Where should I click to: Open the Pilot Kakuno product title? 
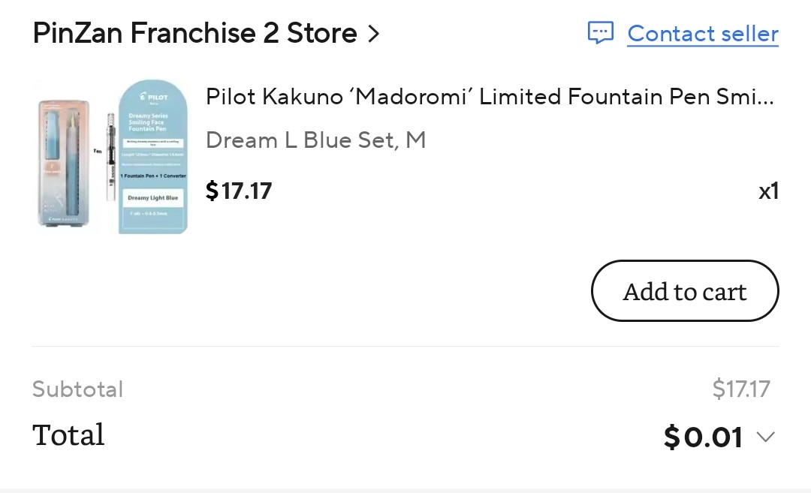[490, 97]
